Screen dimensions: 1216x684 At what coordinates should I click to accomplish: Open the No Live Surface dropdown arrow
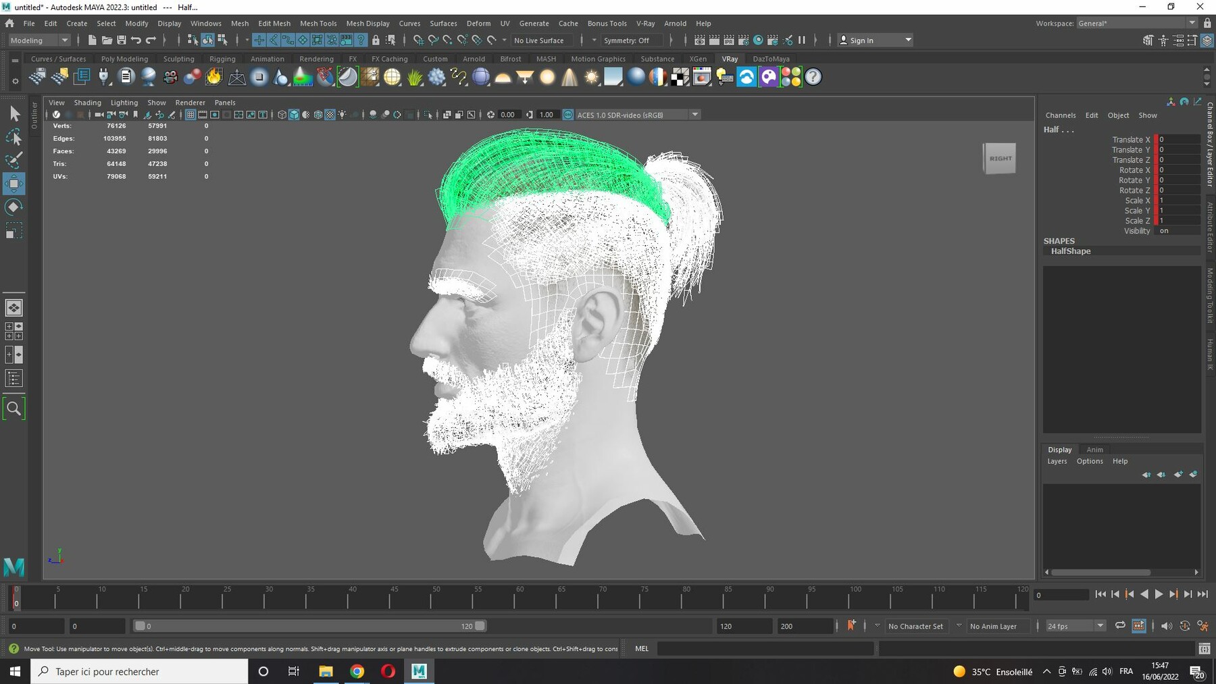[504, 41]
